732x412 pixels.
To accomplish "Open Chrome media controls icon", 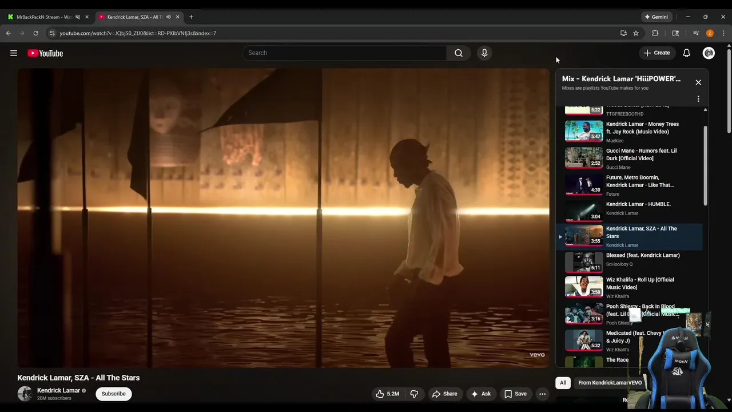I will 696,33.
